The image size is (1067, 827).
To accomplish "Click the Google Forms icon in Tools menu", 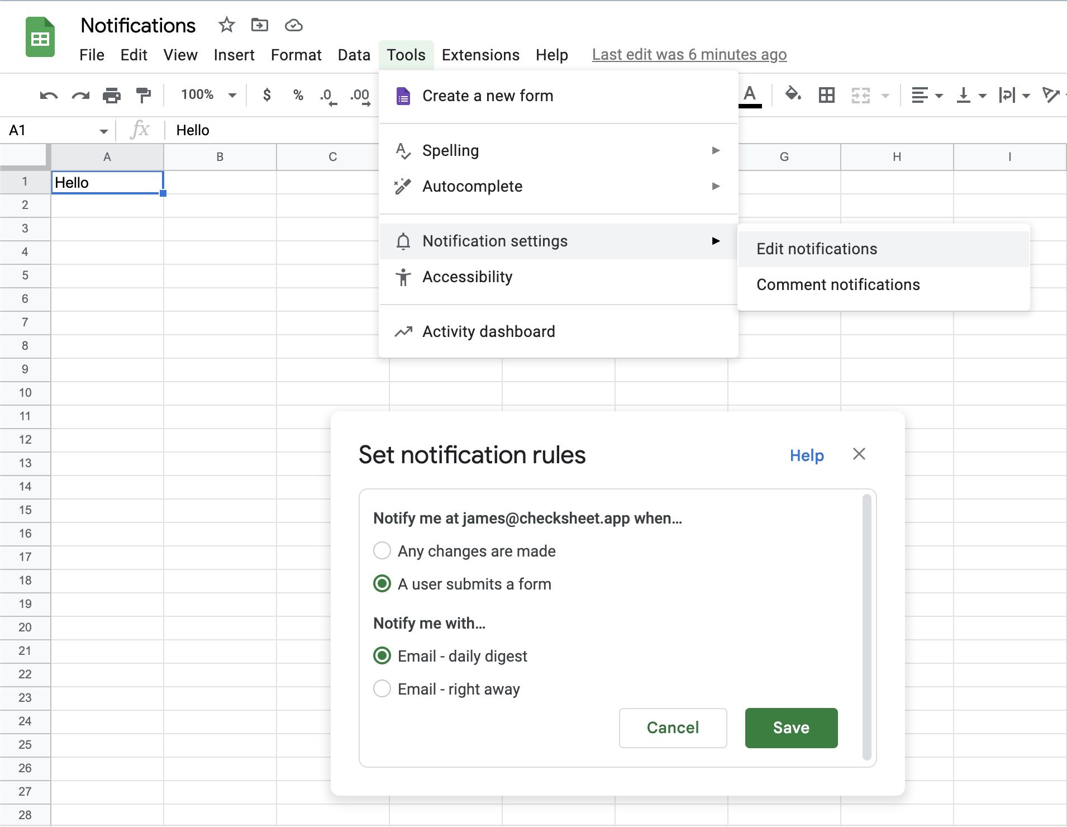I will (x=403, y=96).
